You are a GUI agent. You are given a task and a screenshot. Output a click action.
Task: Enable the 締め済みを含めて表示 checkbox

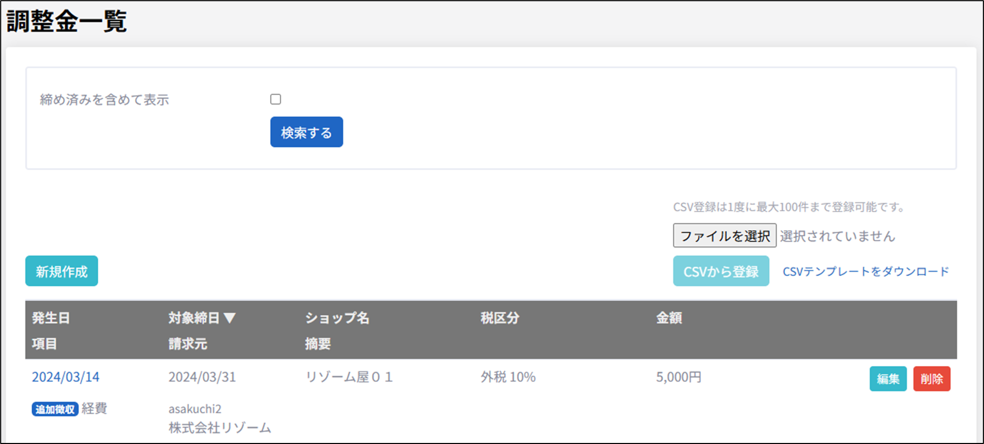tap(275, 99)
